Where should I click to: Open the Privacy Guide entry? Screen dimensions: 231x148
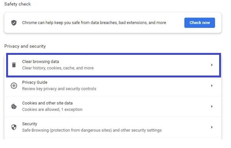click(113, 86)
